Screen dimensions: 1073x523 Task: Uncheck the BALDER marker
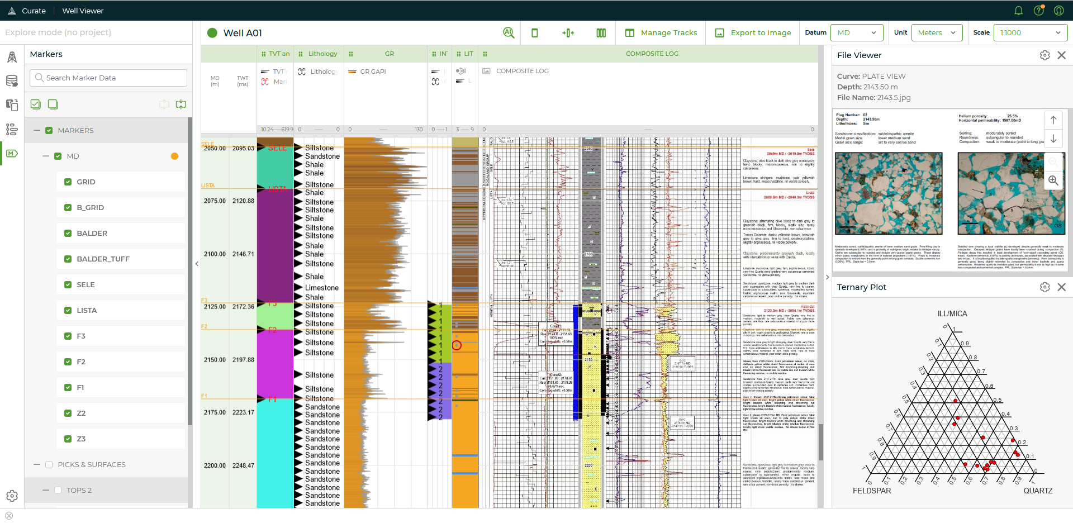(68, 234)
